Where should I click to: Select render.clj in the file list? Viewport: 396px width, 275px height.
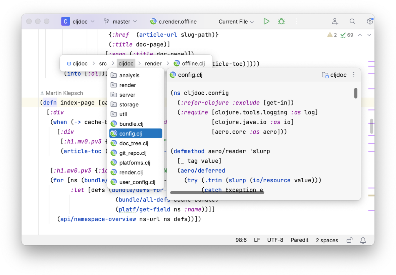click(x=136, y=172)
